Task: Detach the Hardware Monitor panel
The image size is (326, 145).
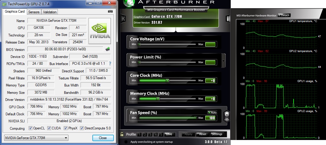Action: 284,15
